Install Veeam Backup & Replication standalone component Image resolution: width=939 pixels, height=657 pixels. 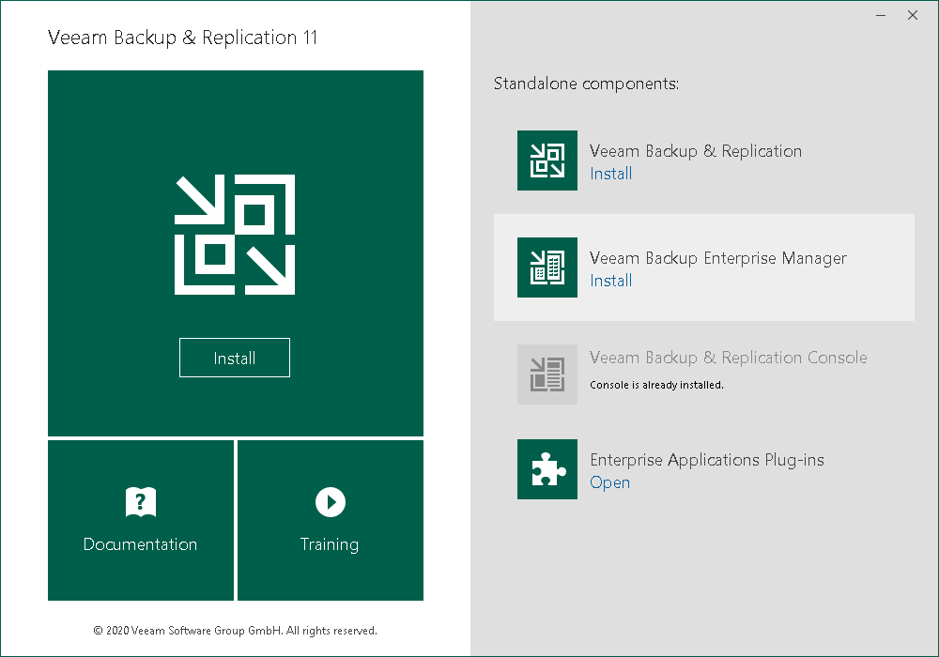point(610,174)
